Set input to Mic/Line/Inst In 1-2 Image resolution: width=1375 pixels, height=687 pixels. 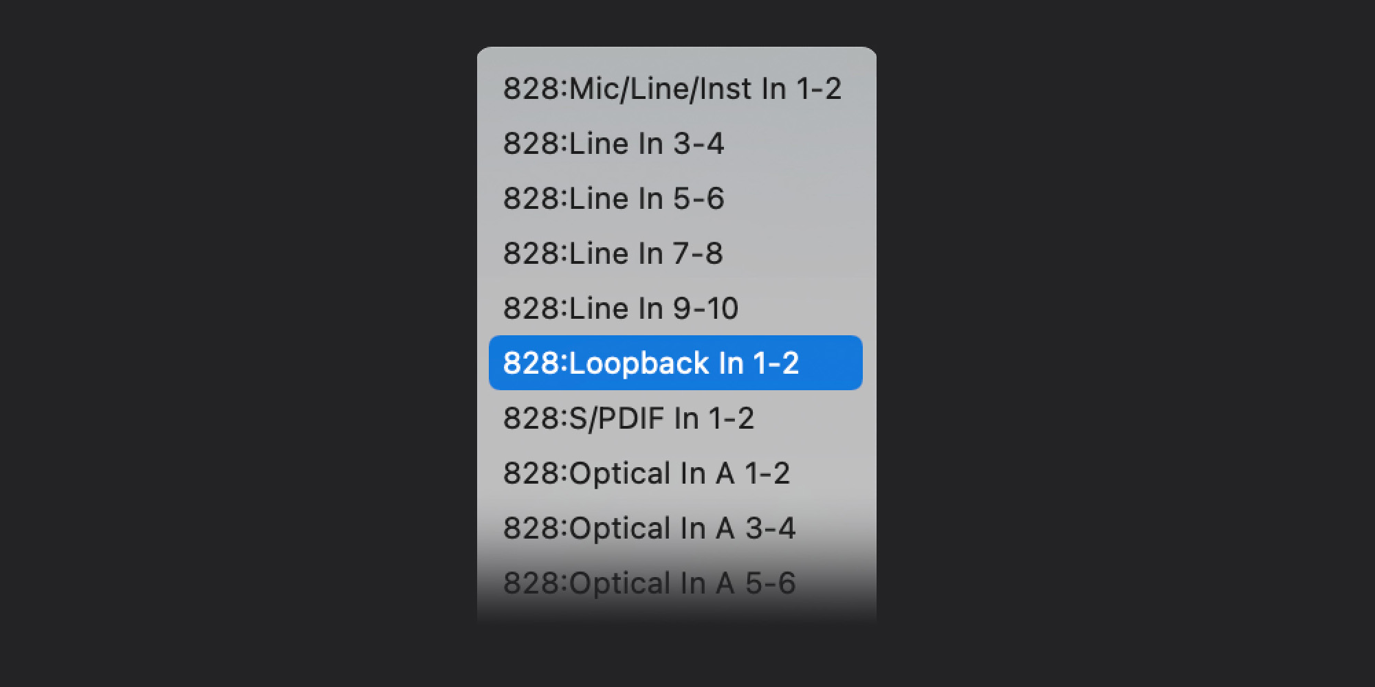pyautogui.click(x=672, y=89)
